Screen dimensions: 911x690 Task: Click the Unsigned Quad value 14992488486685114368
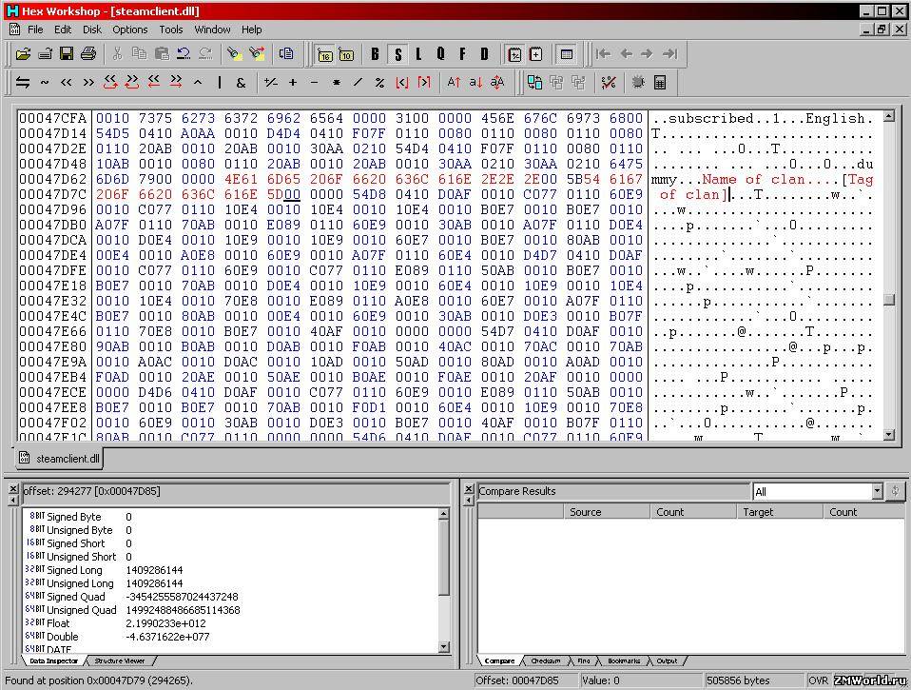coord(183,610)
